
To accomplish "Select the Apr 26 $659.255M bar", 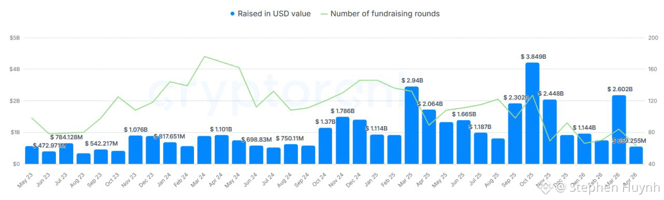I will pos(636,155).
